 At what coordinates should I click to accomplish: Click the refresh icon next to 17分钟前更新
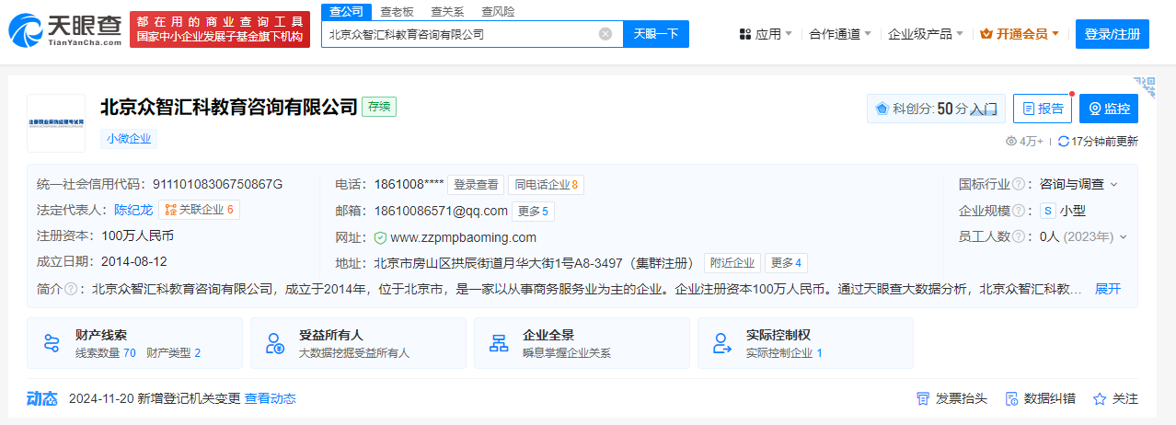(x=1064, y=141)
